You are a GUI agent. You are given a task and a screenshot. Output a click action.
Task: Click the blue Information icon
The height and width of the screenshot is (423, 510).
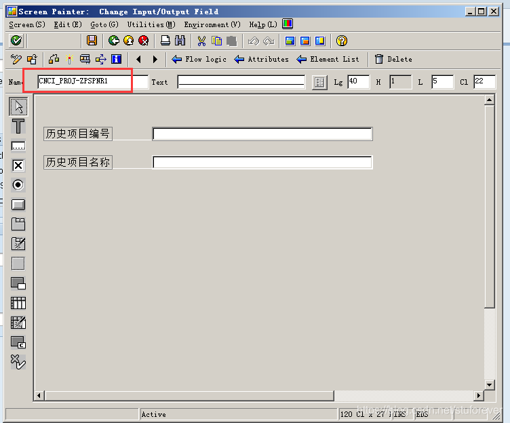tap(116, 59)
